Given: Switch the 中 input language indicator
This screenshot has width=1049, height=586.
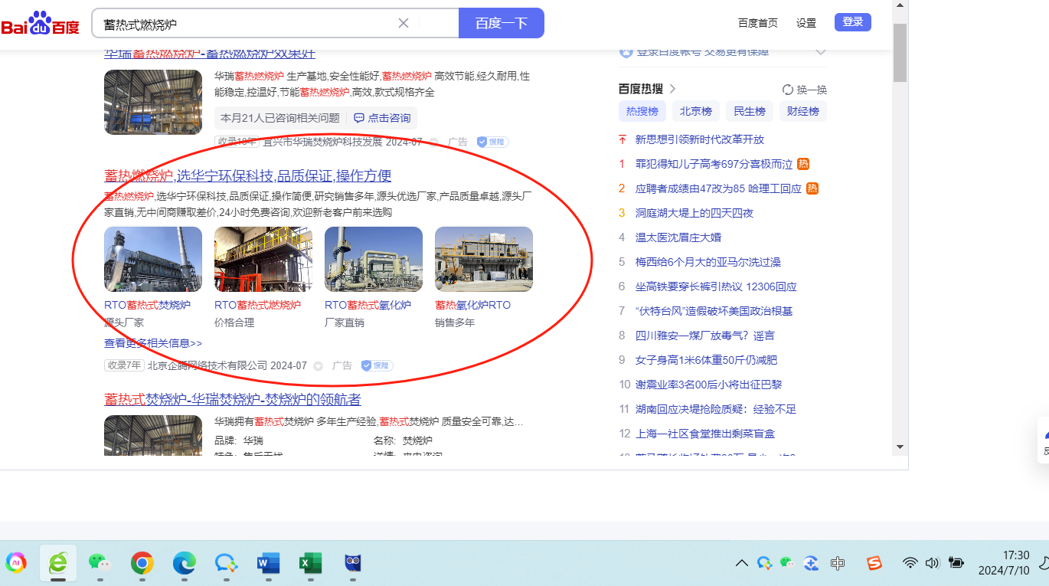Looking at the screenshot, I should tap(838, 563).
